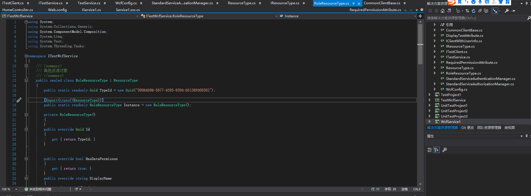Collapse namespace ITestWcfService code block

[26, 56]
